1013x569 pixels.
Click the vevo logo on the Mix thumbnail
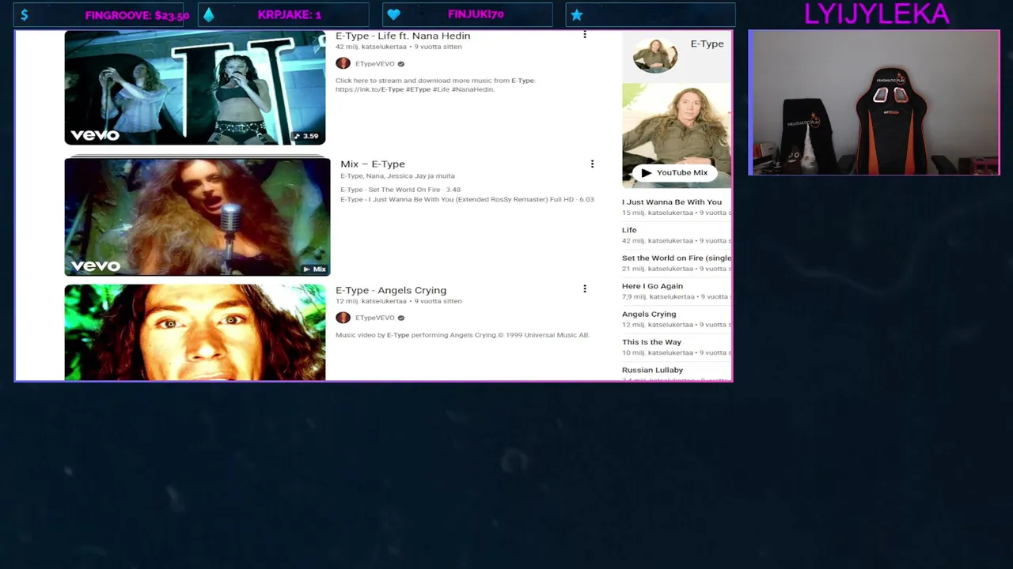click(95, 266)
